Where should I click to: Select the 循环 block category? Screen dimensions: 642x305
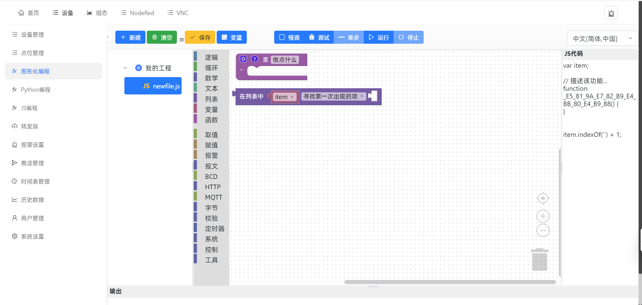tap(211, 68)
